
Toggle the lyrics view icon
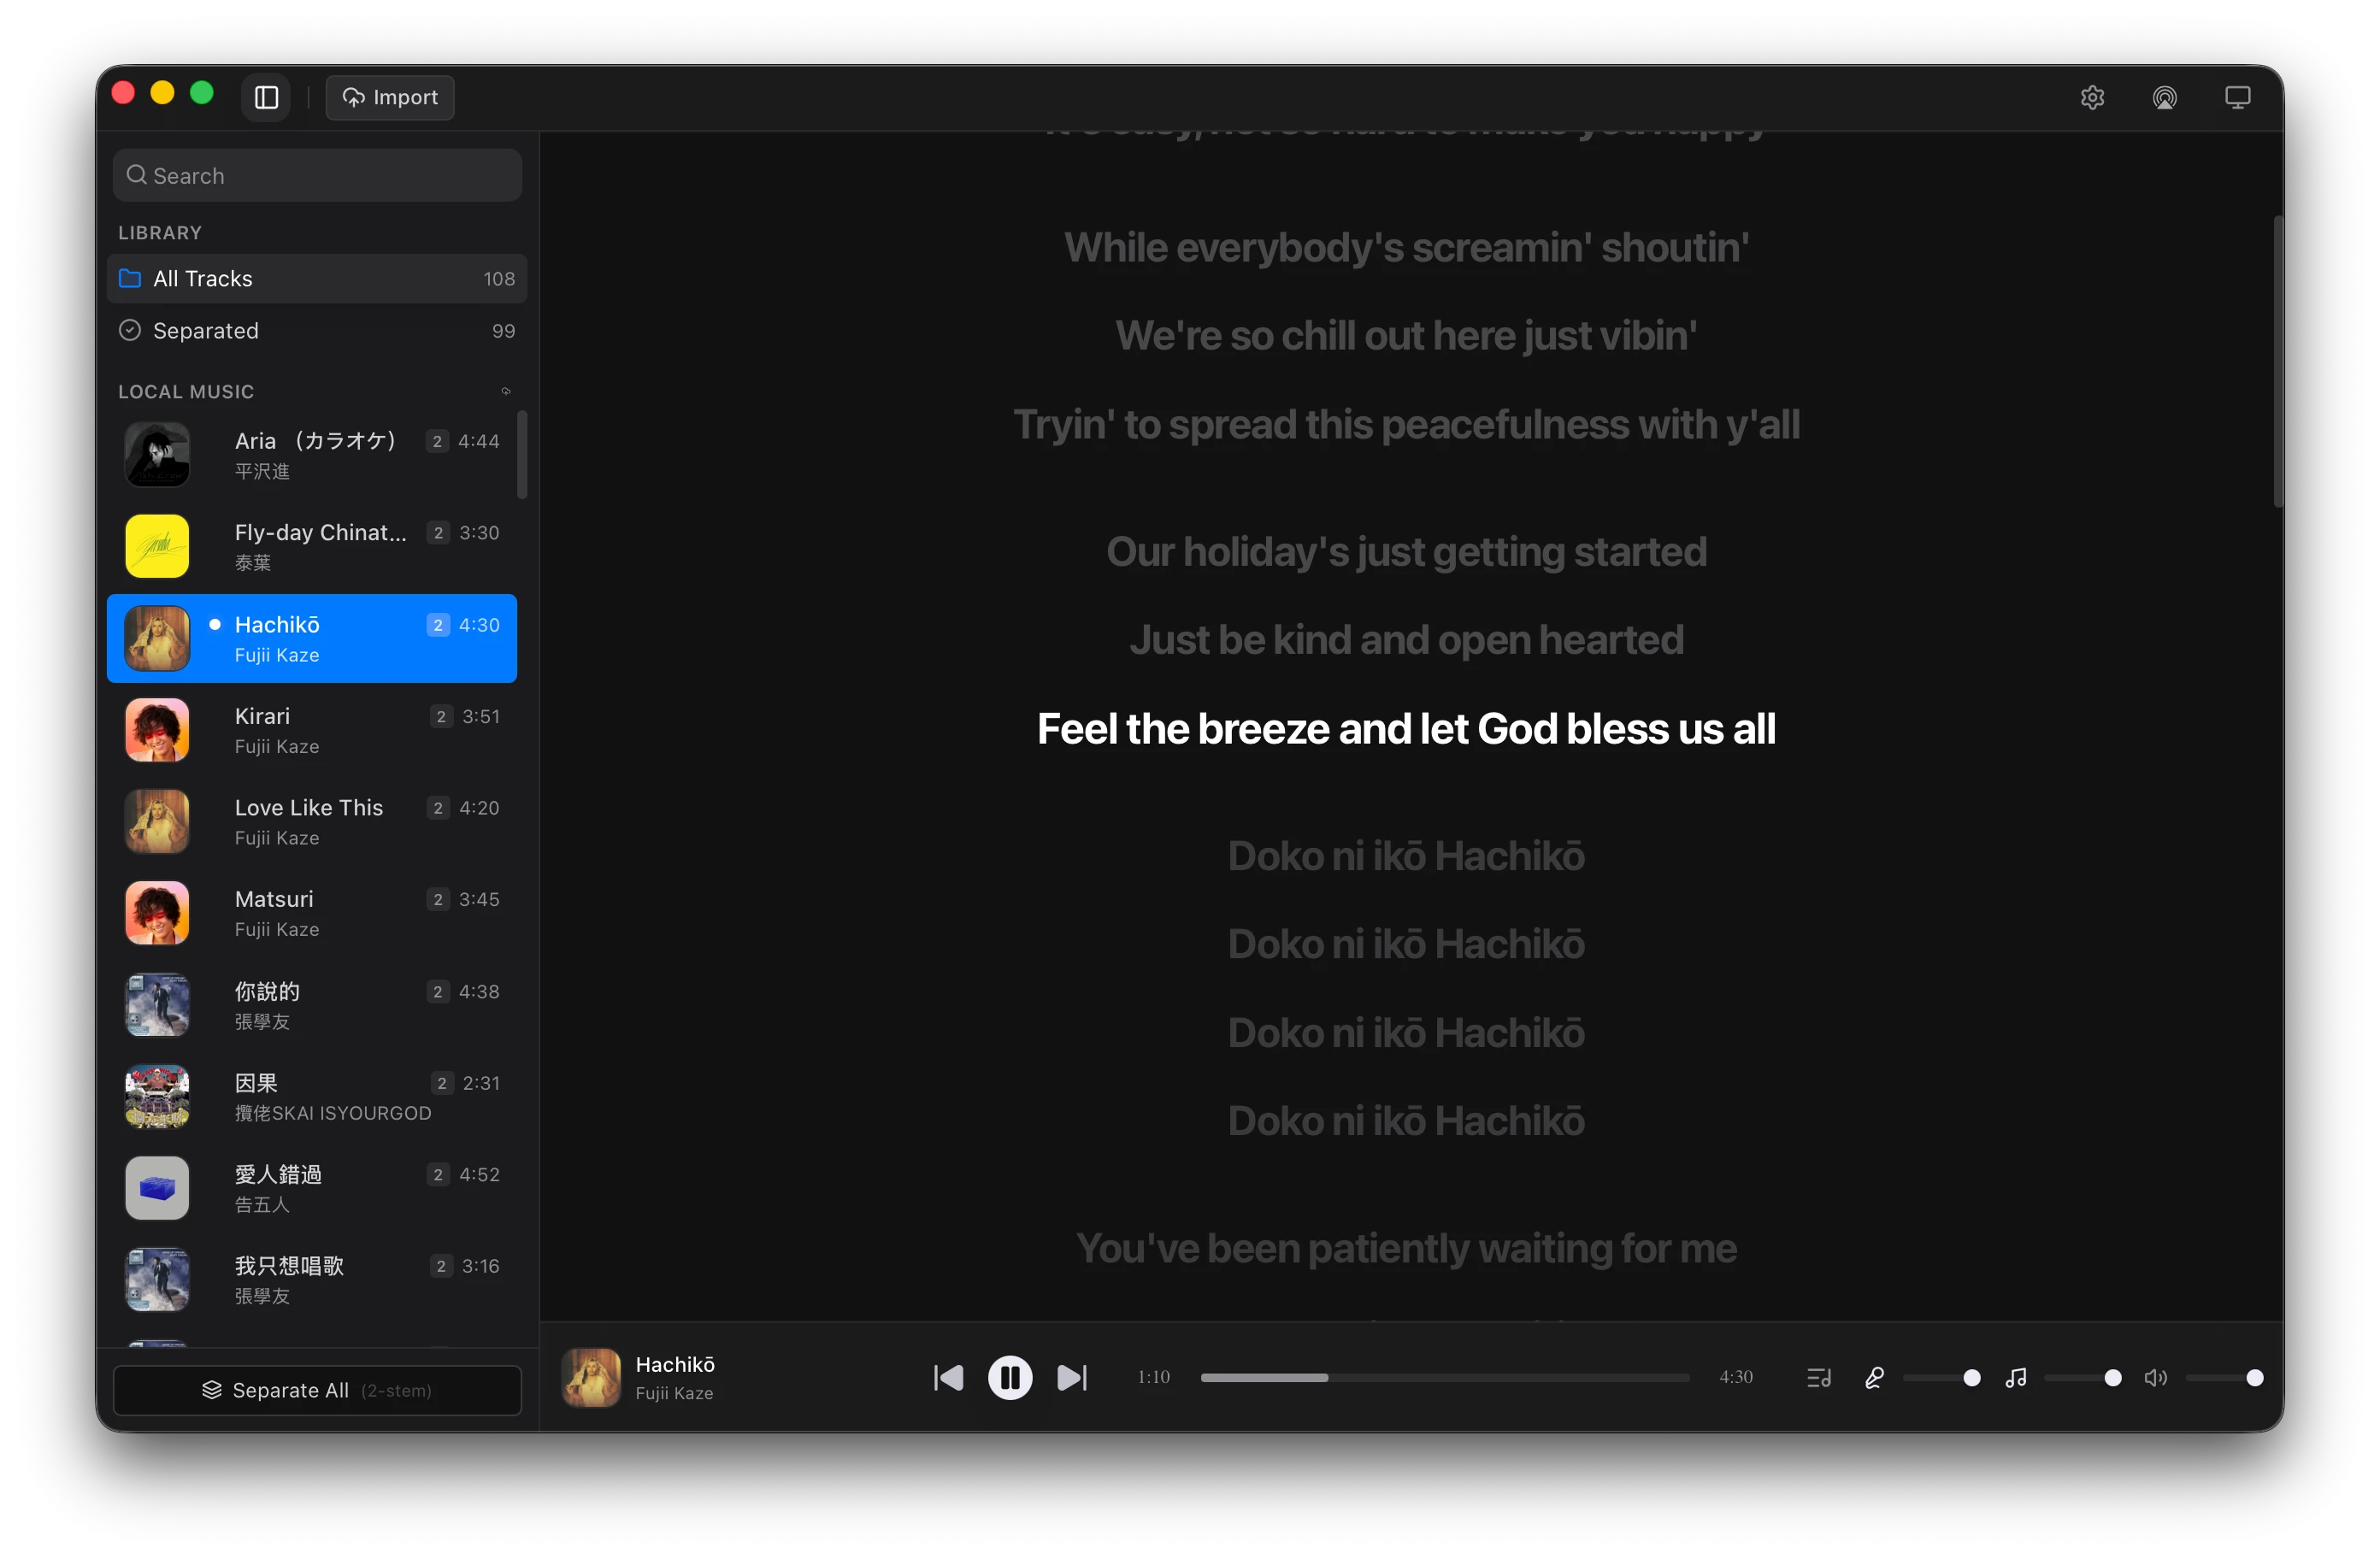tap(1819, 1377)
